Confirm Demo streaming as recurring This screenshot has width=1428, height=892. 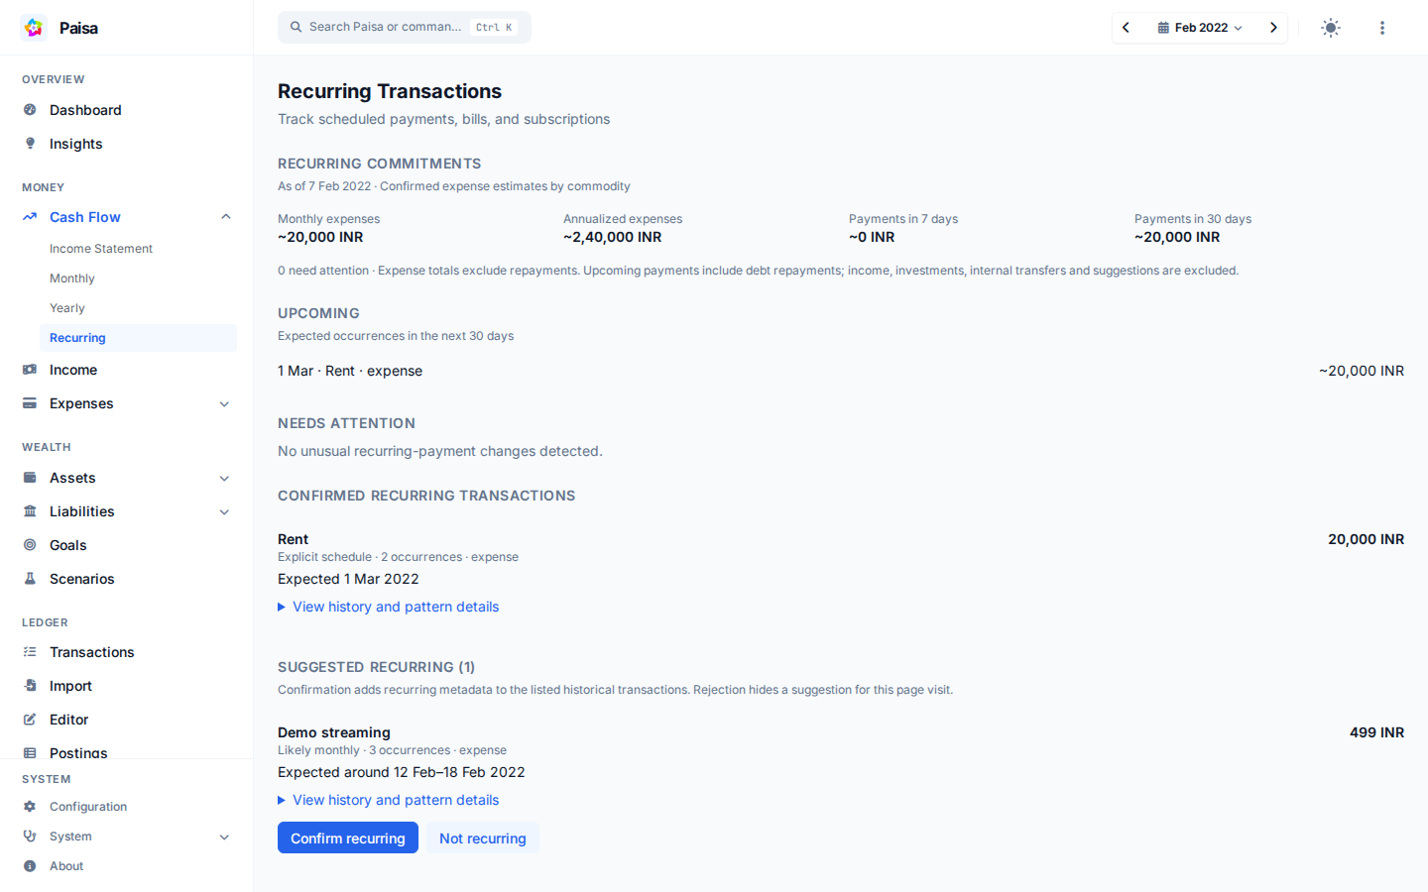click(348, 837)
